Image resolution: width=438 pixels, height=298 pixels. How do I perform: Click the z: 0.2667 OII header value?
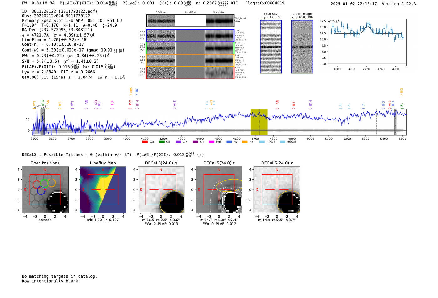217,3
